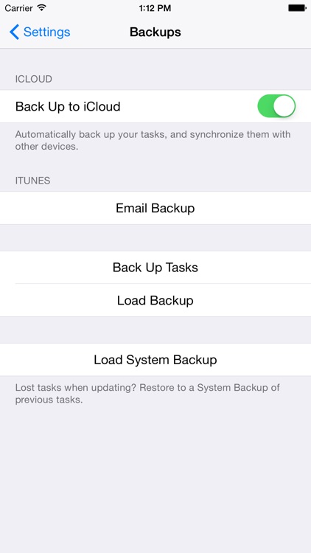
Task: Choose Back Up Tasks
Action: click(155, 268)
